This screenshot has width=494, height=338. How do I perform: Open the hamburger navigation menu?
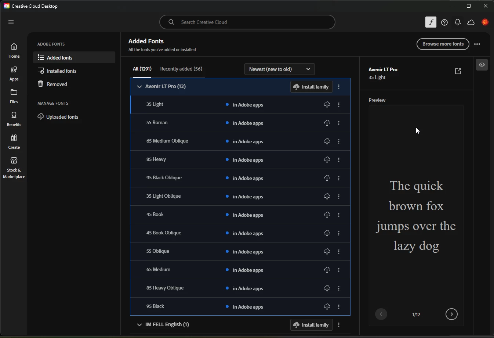point(11,22)
